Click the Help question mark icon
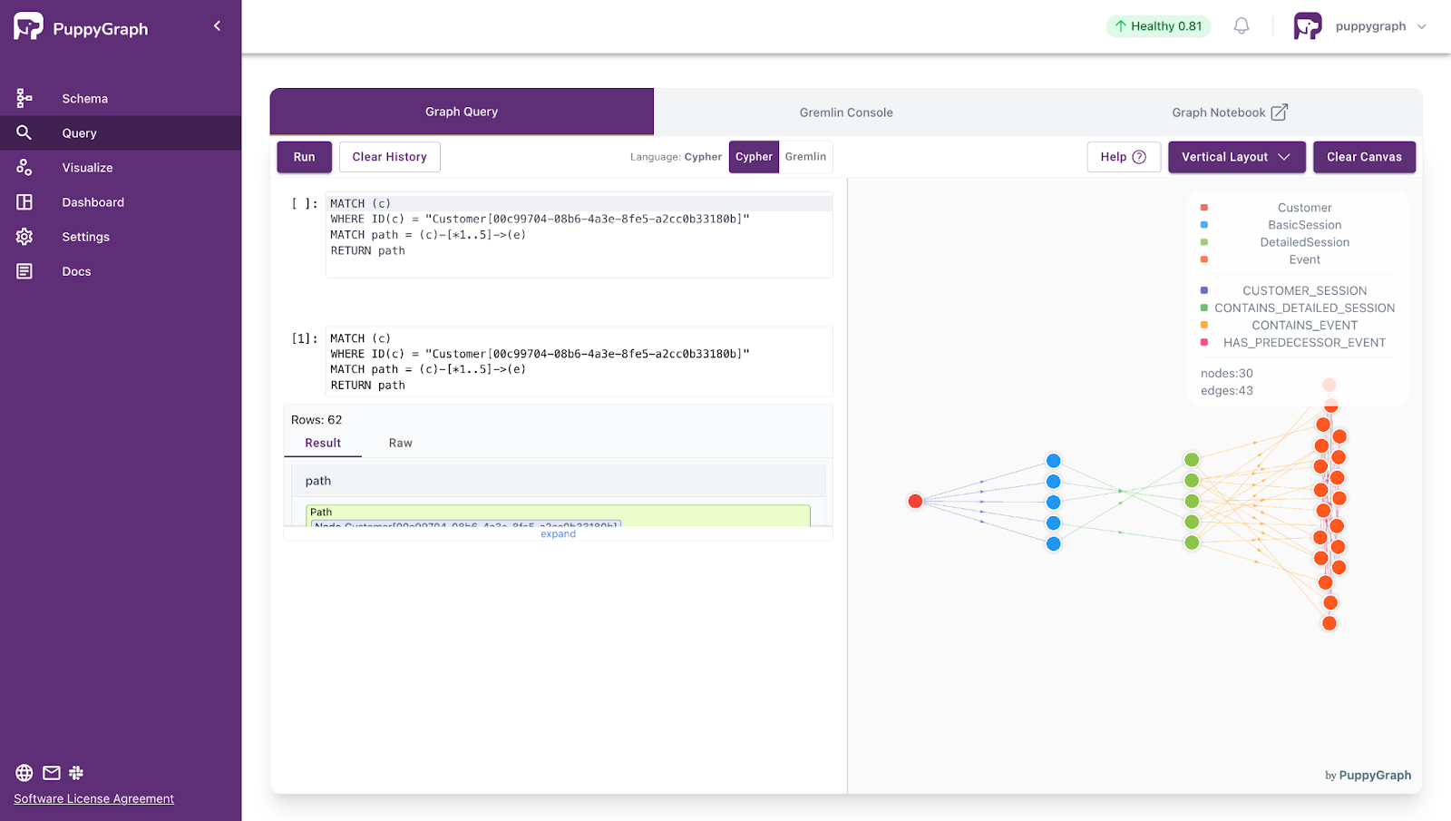Viewport: 1451px width, 821px height. pyautogui.click(x=1139, y=157)
